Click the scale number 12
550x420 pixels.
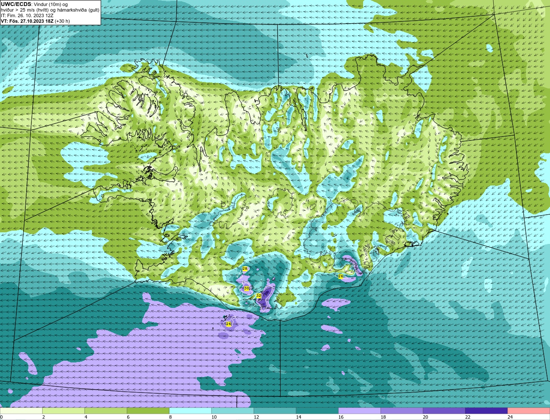[x=256, y=417]
